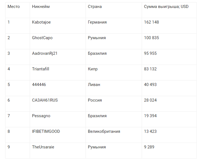This screenshot has height=161, width=200.
Task: Click the AadrovanRj21 nickname
Action: (45, 53)
